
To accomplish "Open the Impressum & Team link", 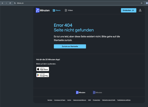I will pos(60,100).
